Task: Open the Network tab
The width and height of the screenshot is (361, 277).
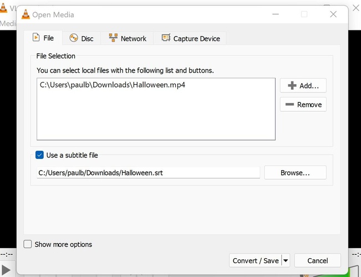Action: 128,38
